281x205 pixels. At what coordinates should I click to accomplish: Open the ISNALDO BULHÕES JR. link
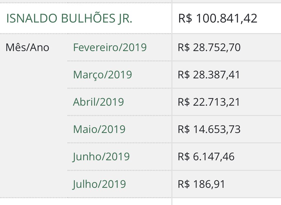69,18
